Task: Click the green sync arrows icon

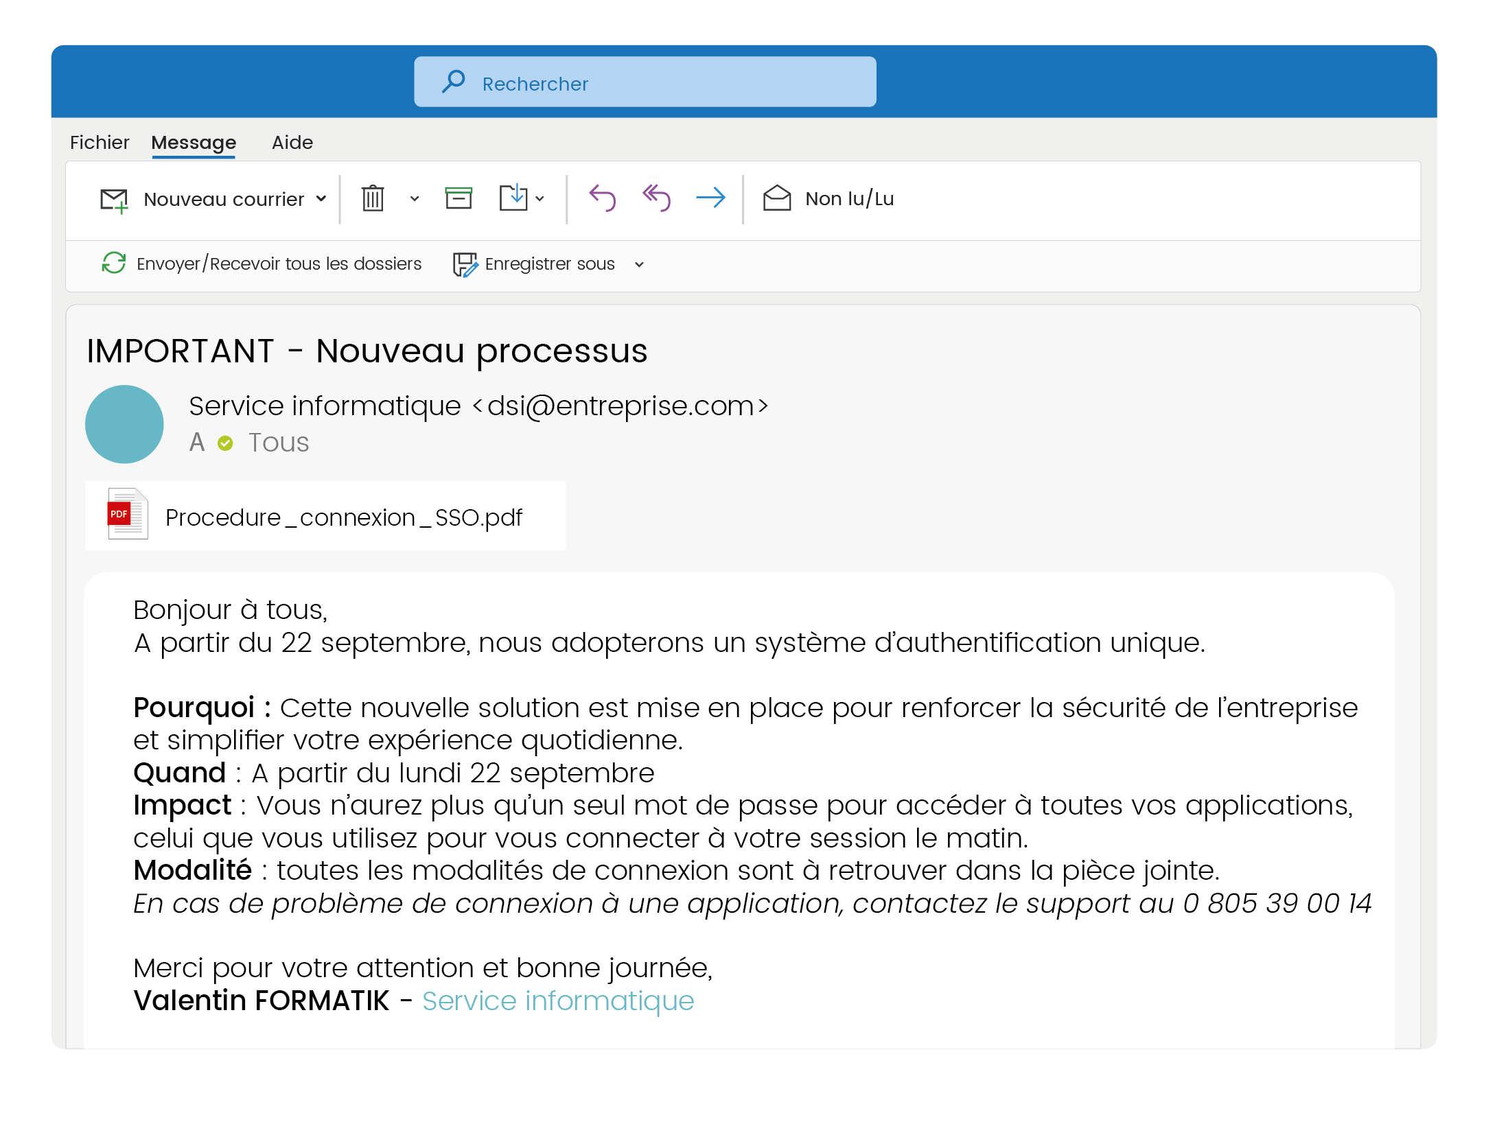Action: click(114, 263)
